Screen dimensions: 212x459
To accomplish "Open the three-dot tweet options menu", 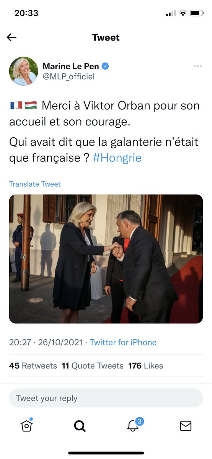I will click(197, 66).
